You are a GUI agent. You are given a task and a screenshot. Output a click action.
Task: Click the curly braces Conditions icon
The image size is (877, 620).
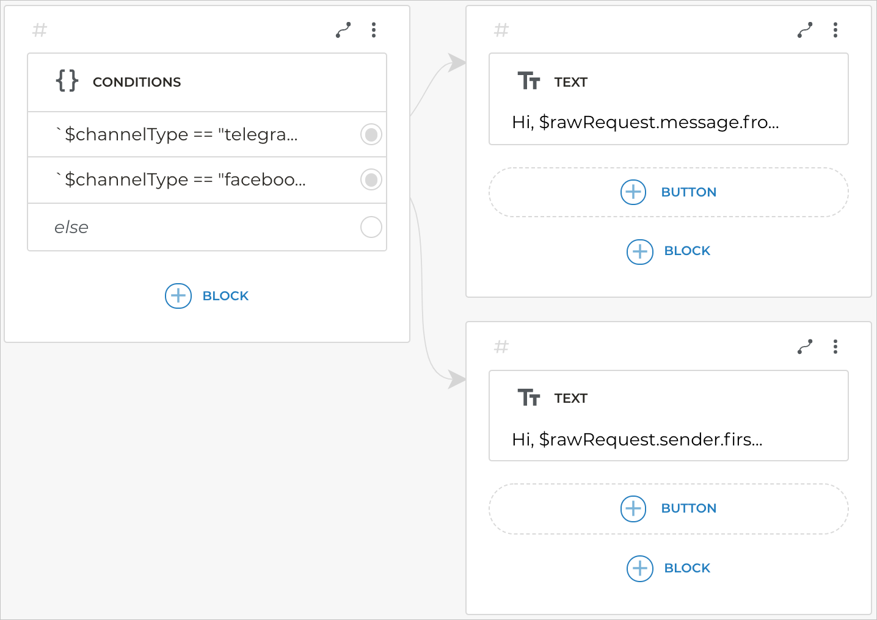pos(67,81)
